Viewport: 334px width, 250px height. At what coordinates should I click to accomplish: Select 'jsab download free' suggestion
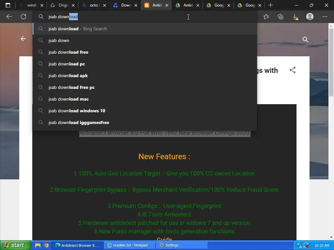click(x=145, y=52)
